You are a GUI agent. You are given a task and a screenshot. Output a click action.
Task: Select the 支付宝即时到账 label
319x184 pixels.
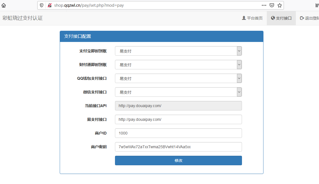coord(93,51)
